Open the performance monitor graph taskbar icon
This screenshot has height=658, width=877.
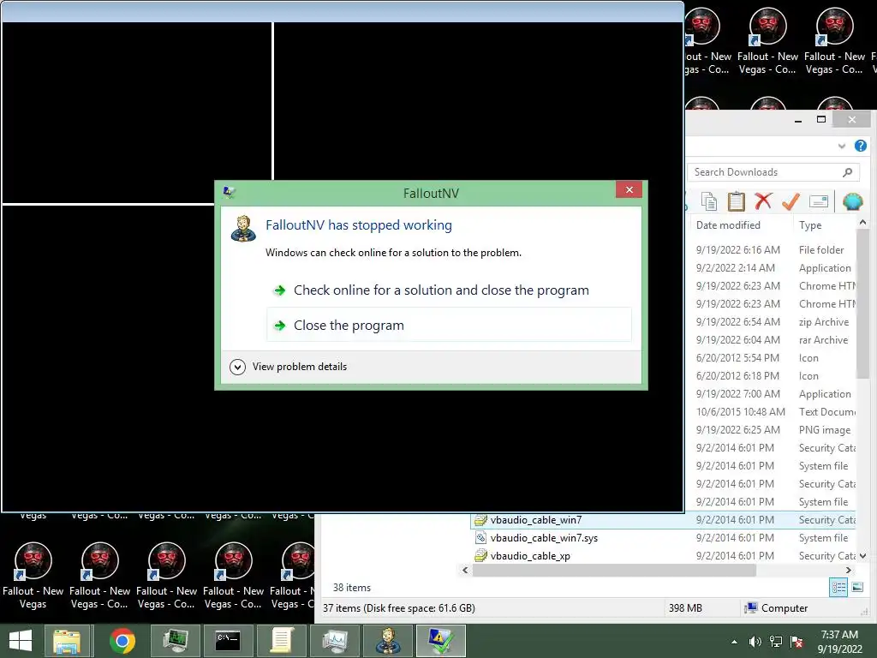pyautogui.click(x=334, y=641)
